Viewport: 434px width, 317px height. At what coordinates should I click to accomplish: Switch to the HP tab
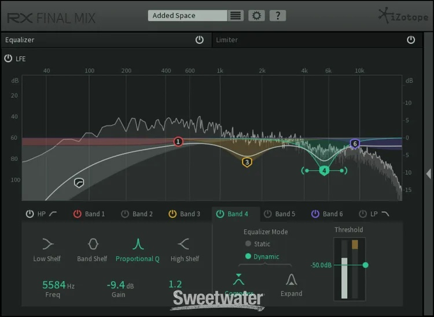(42, 214)
